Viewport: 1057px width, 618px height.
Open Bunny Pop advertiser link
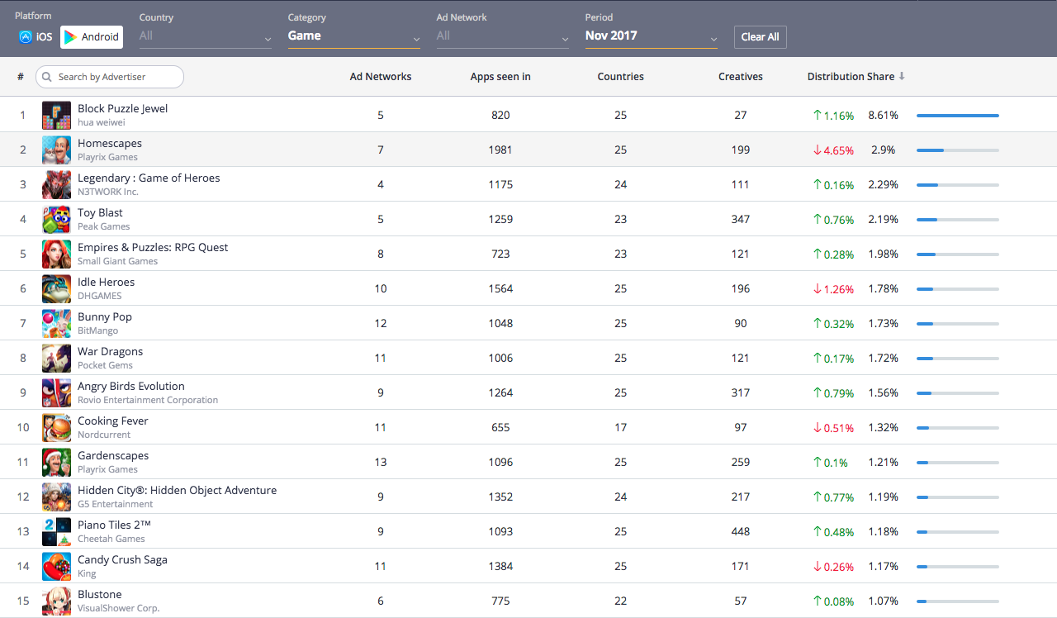click(105, 317)
